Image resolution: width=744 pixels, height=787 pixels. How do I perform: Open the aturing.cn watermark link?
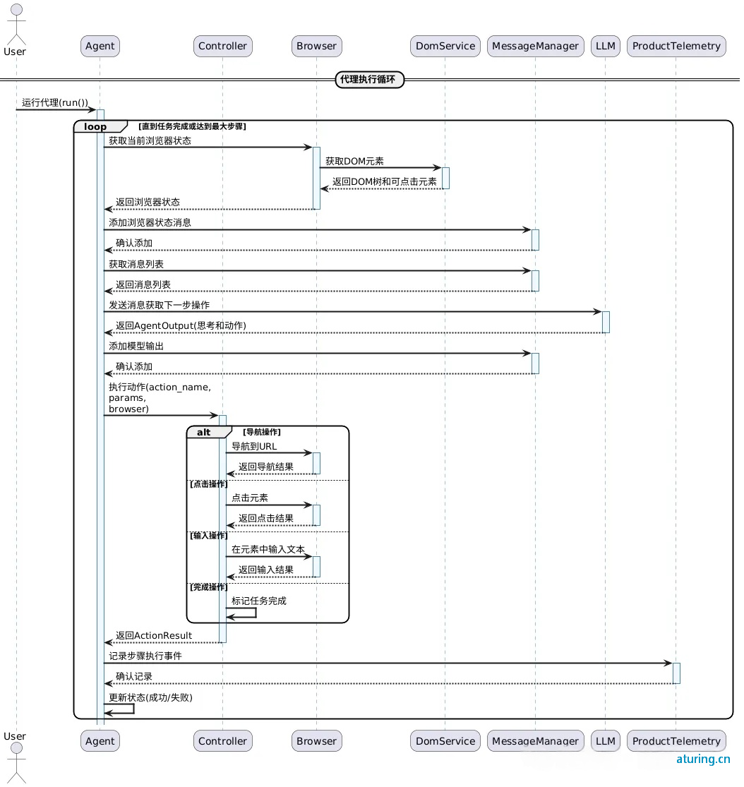click(x=702, y=759)
